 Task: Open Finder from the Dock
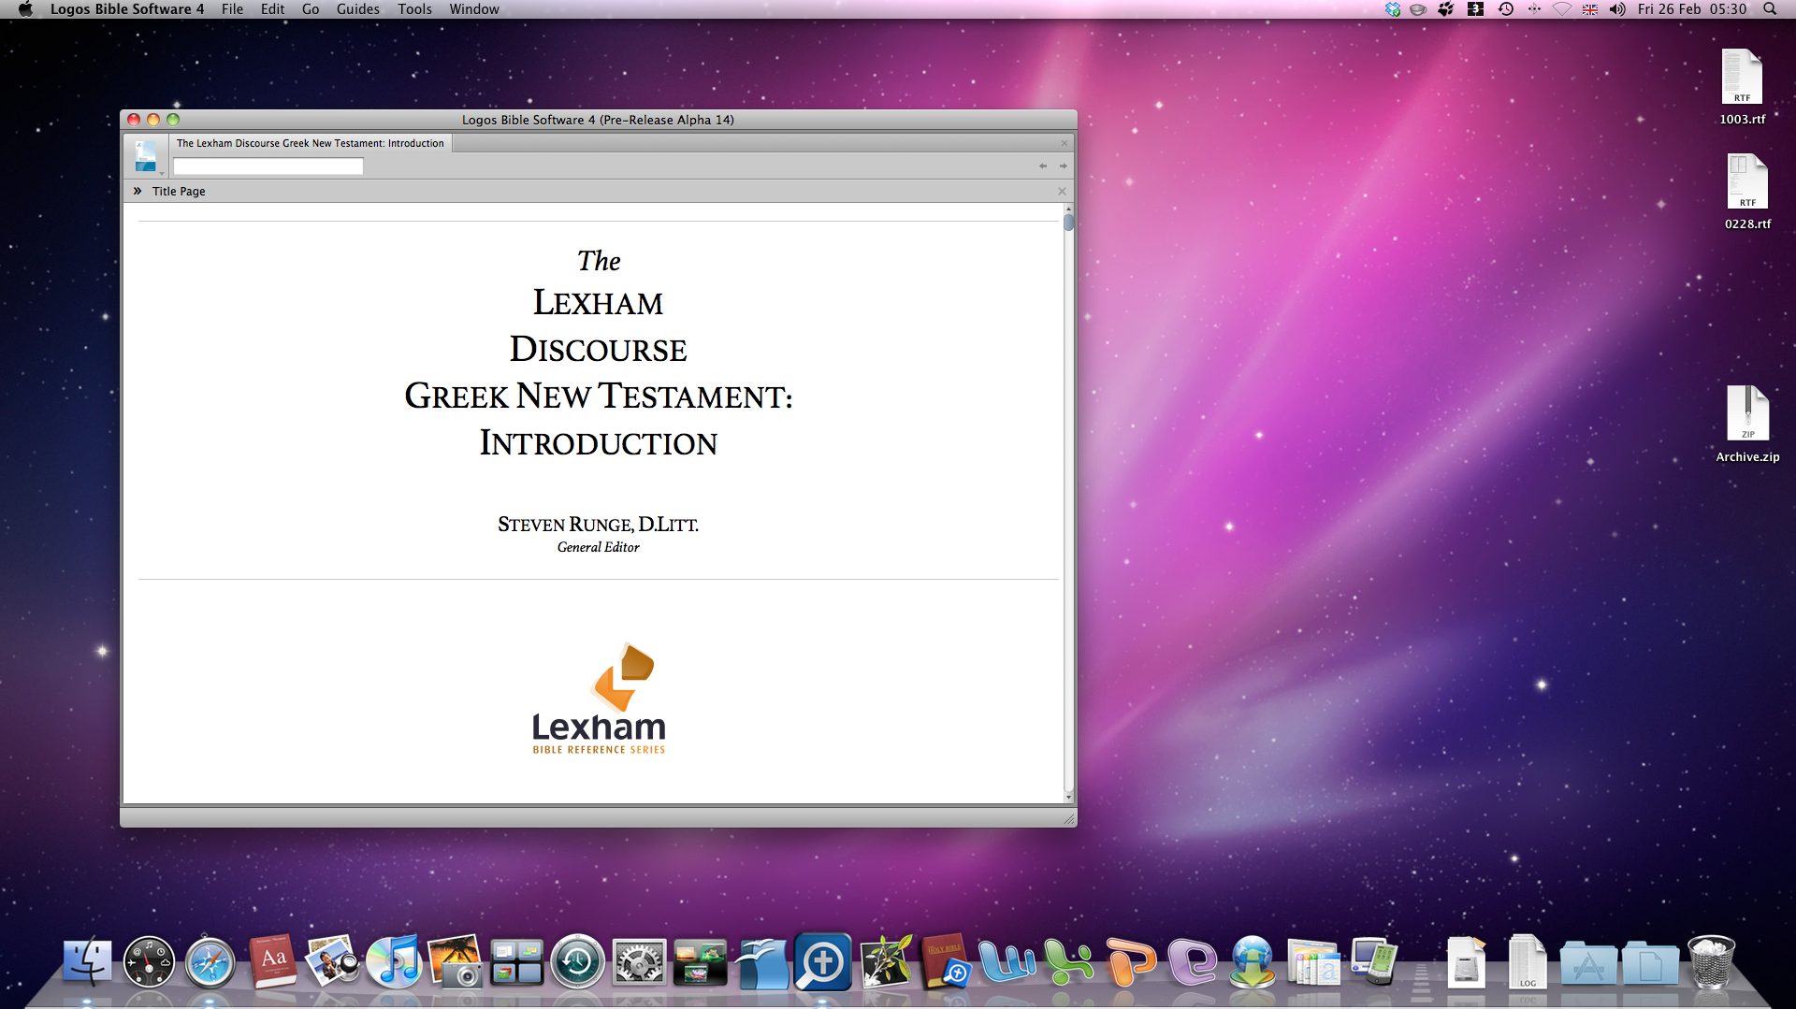coord(87,962)
